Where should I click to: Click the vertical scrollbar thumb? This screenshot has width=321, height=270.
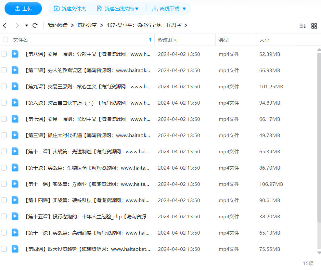pyautogui.click(x=319, y=137)
